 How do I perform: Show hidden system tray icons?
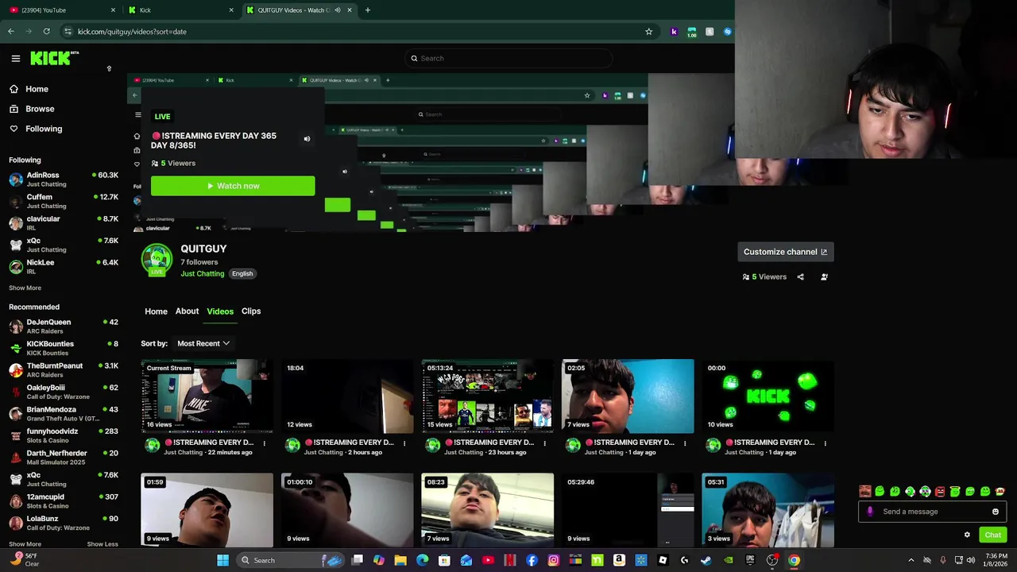click(911, 561)
